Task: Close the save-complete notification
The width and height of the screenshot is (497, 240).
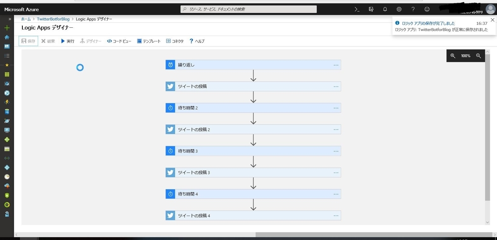Action: tap(492, 19)
